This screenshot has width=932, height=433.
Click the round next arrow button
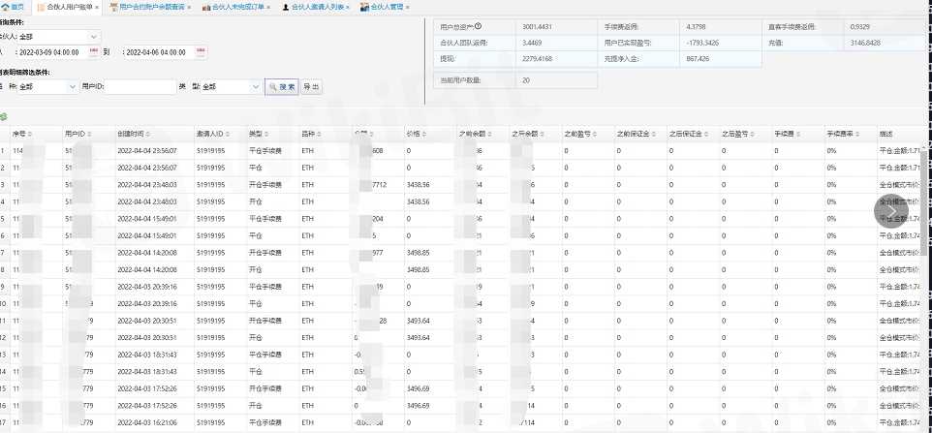pos(890,210)
